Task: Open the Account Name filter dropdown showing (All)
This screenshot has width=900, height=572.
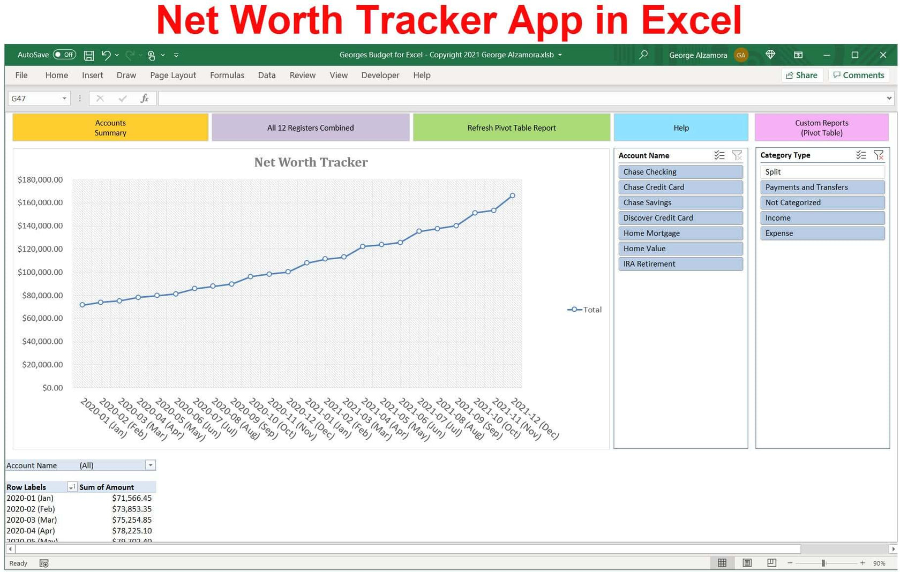Action: coord(151,465)
